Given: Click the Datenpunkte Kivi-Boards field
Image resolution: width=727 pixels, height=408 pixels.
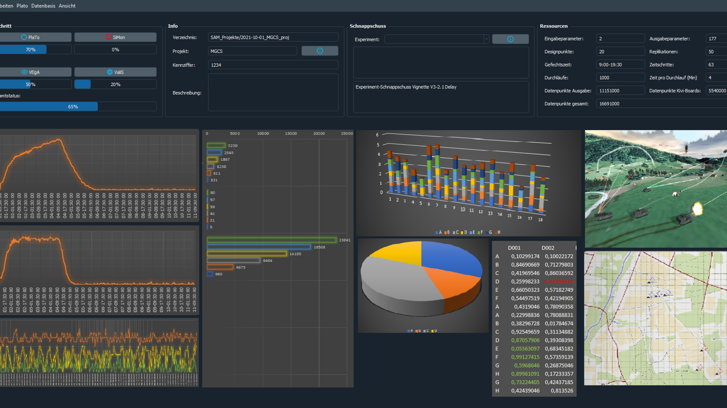Looking at the screenshot, I should [x=716, y=91].
